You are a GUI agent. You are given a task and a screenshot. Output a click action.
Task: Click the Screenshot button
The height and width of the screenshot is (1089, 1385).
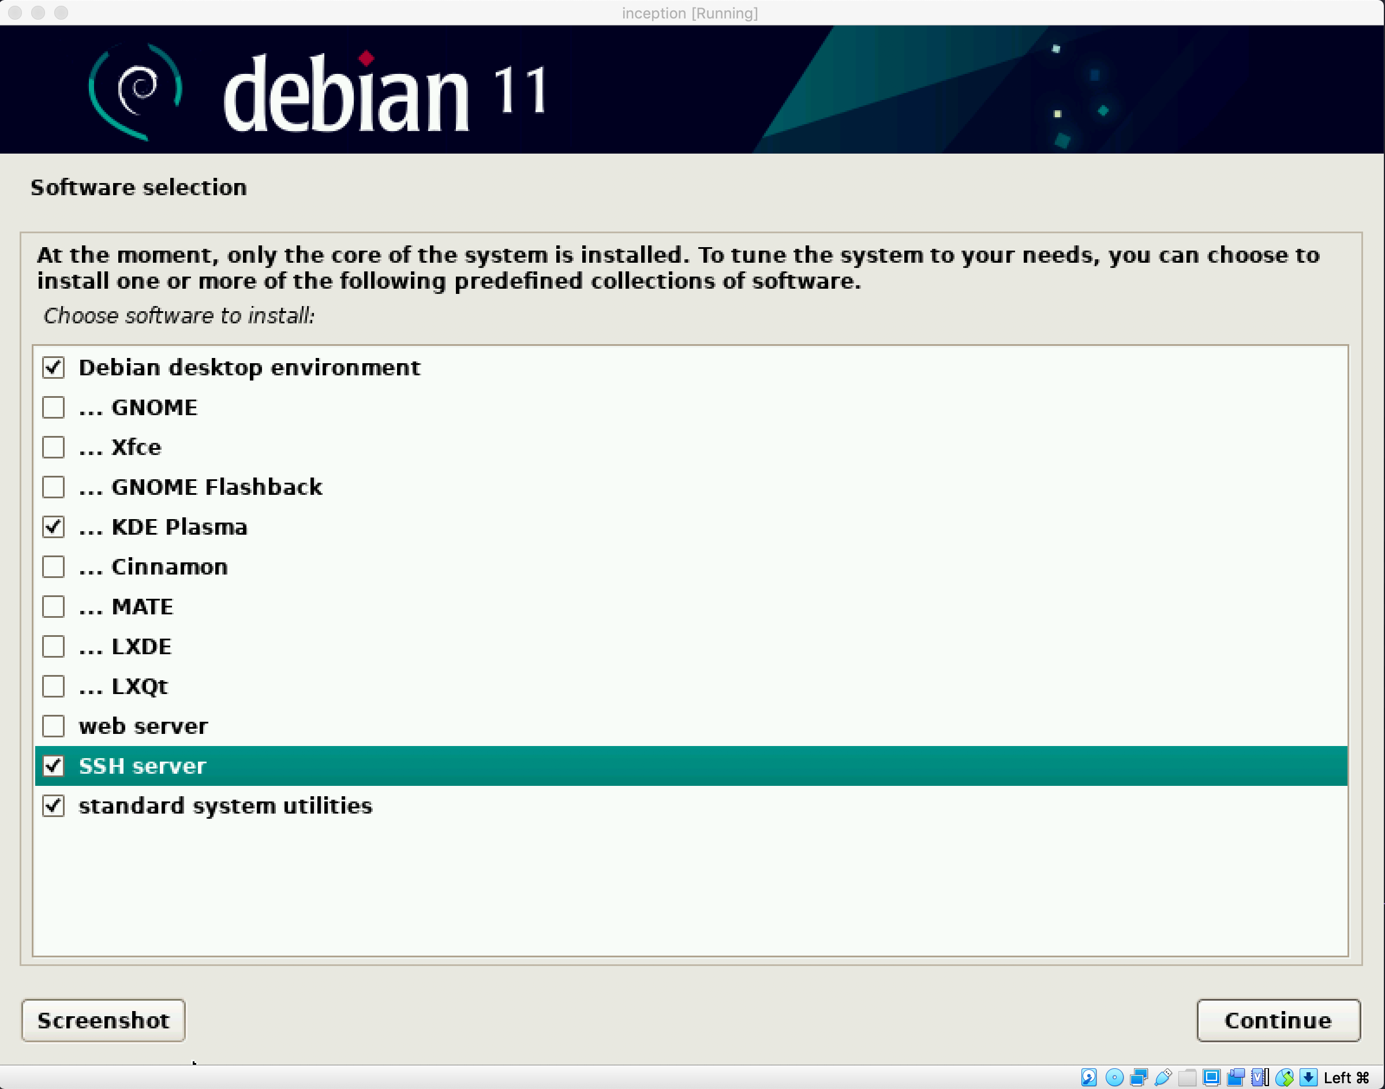(103, 1020)
